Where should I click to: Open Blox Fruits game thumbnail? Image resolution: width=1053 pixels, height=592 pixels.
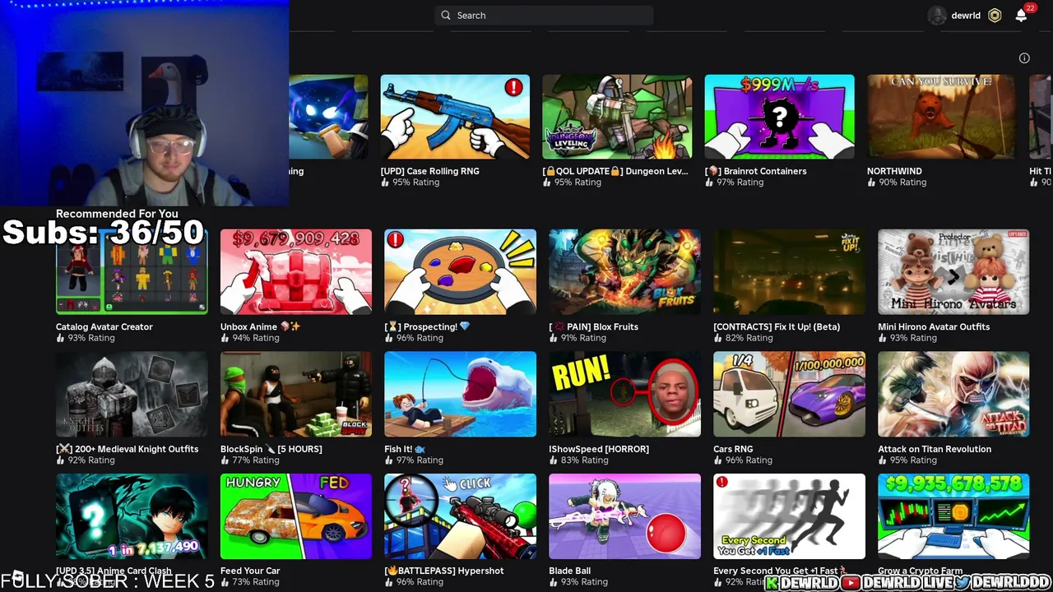coord(624,272)
